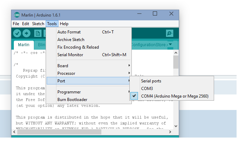This screenshot has height=141, width=239.
Task: Select Fix Encoding & Reload
Action: pyautogui.click(x=89, y=47)
